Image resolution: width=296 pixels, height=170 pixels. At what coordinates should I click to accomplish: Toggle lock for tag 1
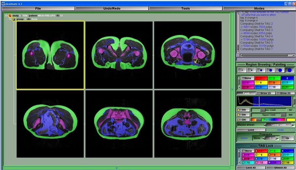click(256, 151)
